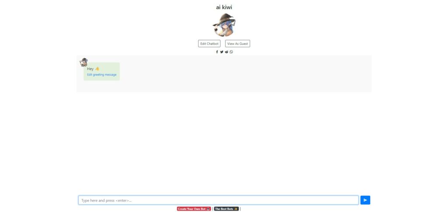Open the Edit Chatbot page
Image resolution: width=448 pixels, height=212 pixels.
209,44
